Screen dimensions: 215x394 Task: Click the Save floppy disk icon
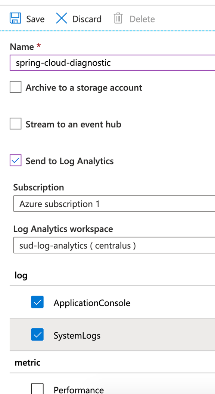tap(15, 18)
